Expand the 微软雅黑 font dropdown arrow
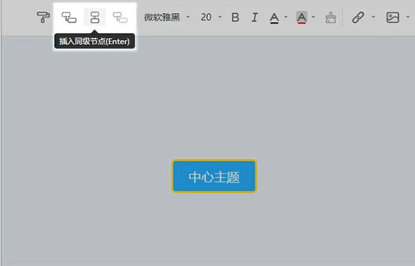 click(188, 17)
